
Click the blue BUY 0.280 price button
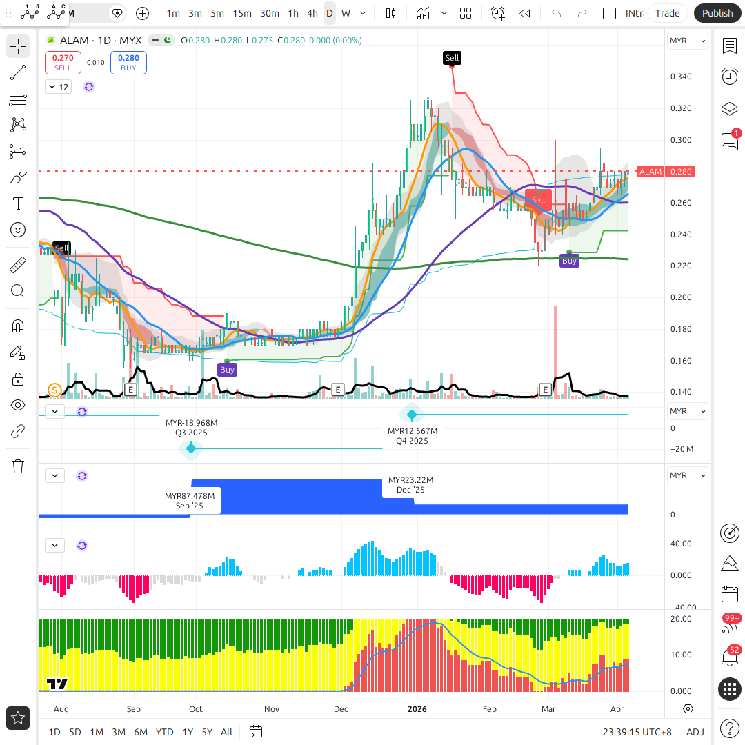(128, 63)
